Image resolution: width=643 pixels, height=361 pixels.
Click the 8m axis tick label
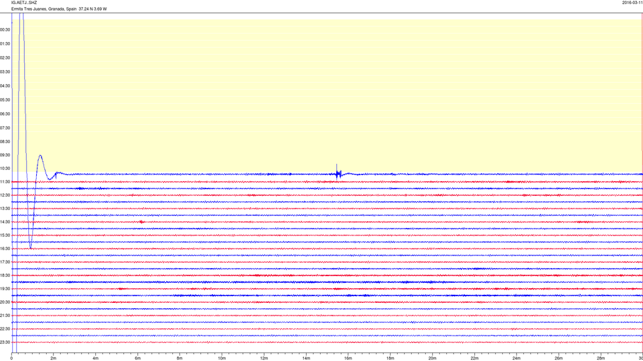tap(180, 358)
